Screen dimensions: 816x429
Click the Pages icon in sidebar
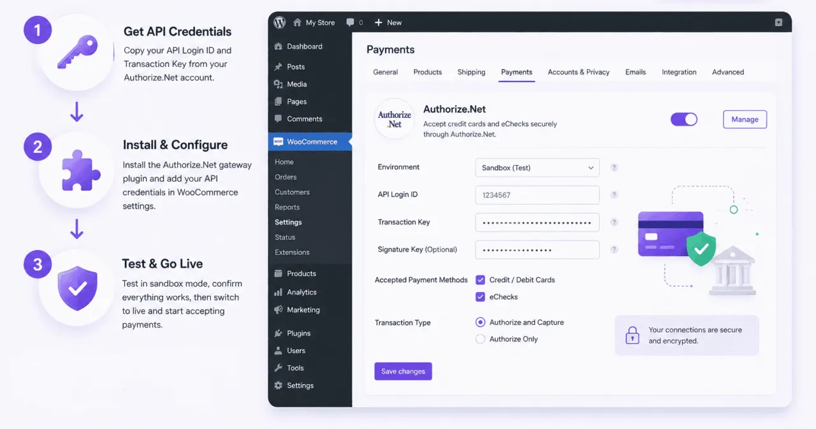pos(278,101)
